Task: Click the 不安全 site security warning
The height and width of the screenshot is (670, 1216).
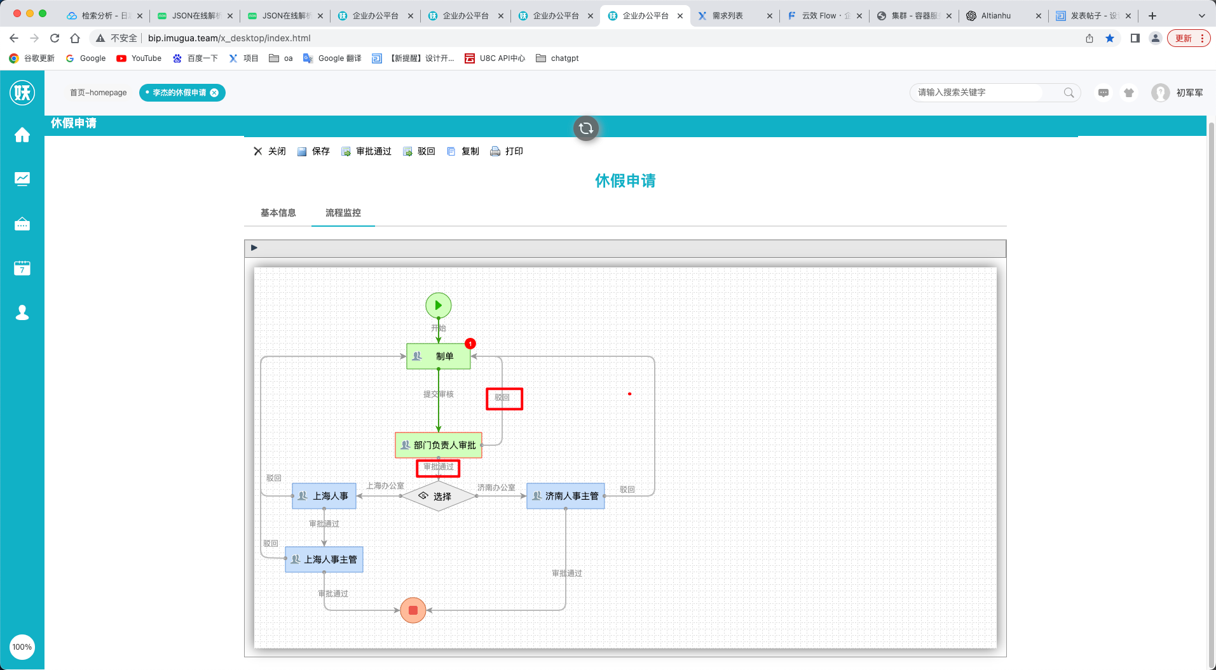Action: pyautogui.click(x=117, y=38)
